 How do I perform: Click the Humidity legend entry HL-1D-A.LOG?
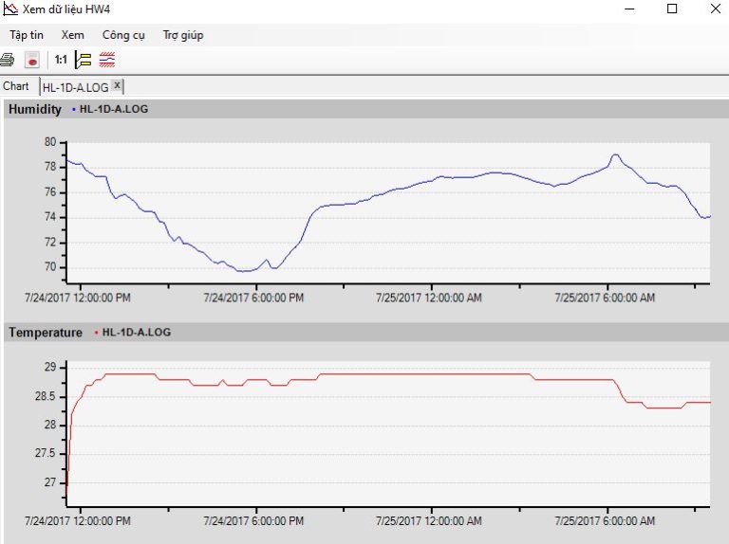pos(113,109)
